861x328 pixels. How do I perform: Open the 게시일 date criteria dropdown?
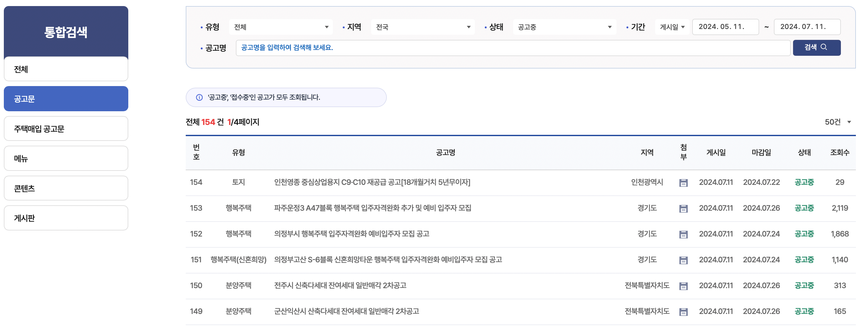(x=671, y=27)
